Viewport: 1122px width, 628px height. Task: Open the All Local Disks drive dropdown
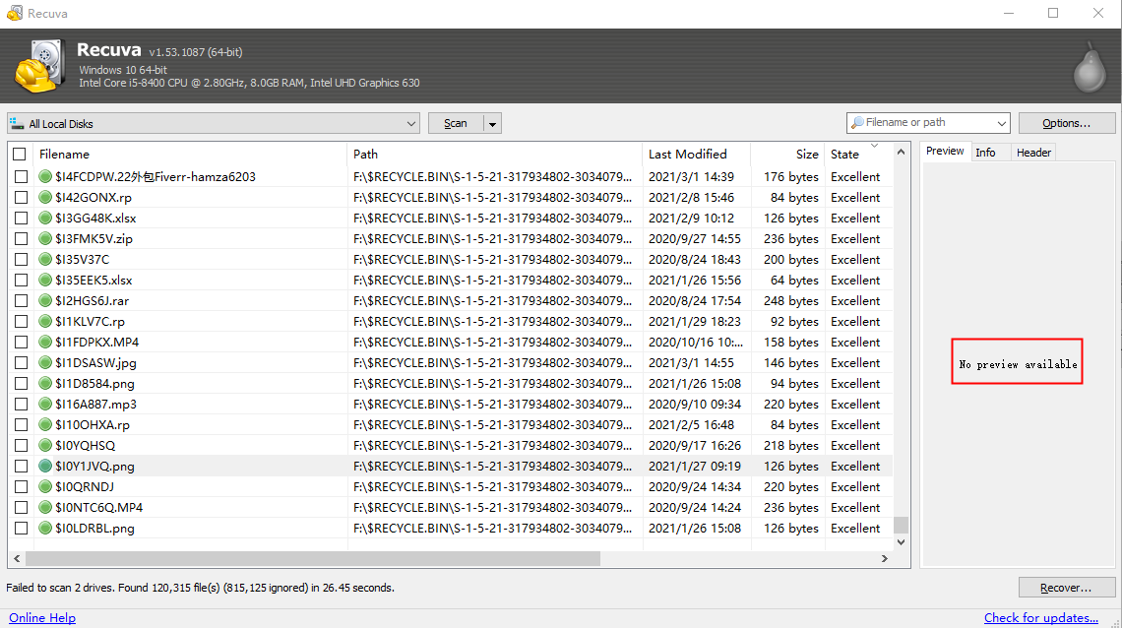(412, 122)
